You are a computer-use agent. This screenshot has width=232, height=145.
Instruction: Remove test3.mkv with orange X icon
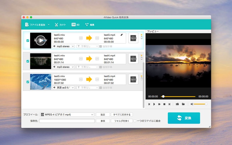click(x=142, y=35)
